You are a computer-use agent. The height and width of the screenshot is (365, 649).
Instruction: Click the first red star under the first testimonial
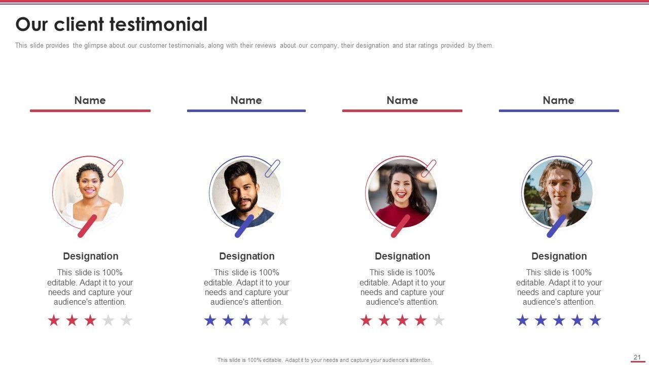pyautogui.click(x=54, y=320)
